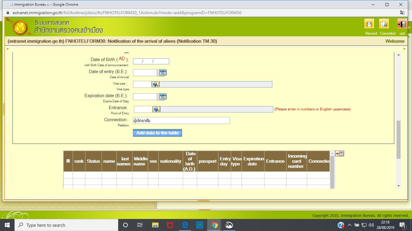Click the delete row icon beside table

tap(340, 154)
